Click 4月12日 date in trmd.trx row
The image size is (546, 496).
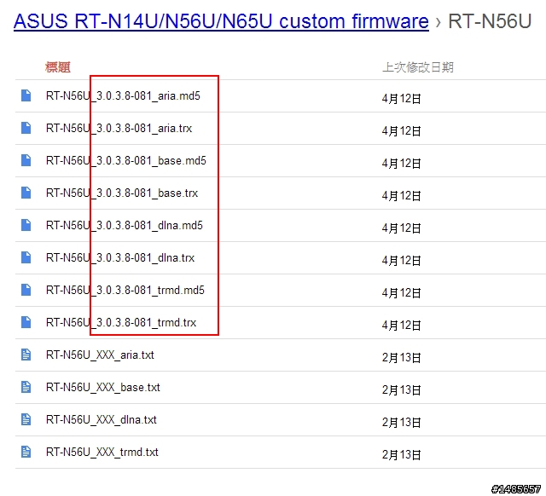(402, 325)
